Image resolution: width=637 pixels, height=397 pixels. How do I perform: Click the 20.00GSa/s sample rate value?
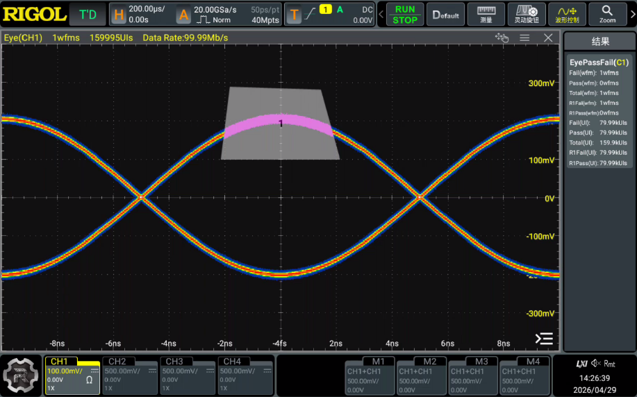[215, 9]
